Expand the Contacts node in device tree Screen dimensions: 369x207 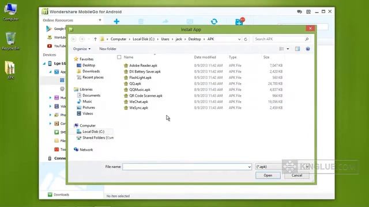click(x=50, y=124)
